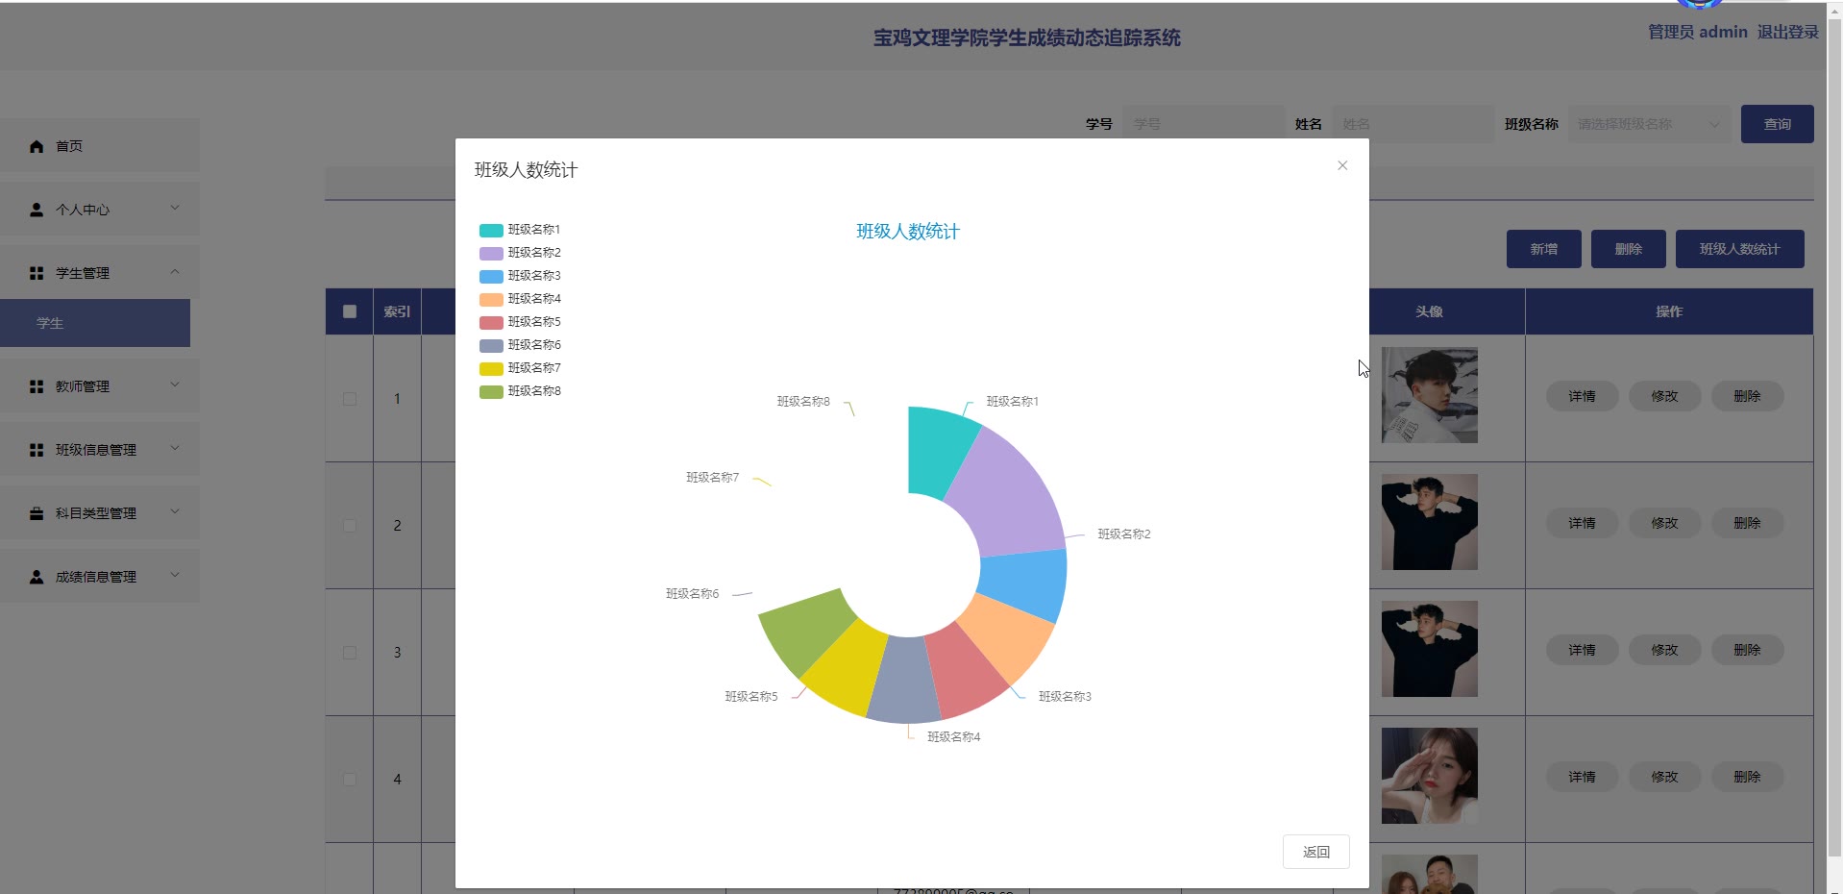1843x894 pixels.
Task: Click 修改 button in row 2
Action: [1664, 523]
